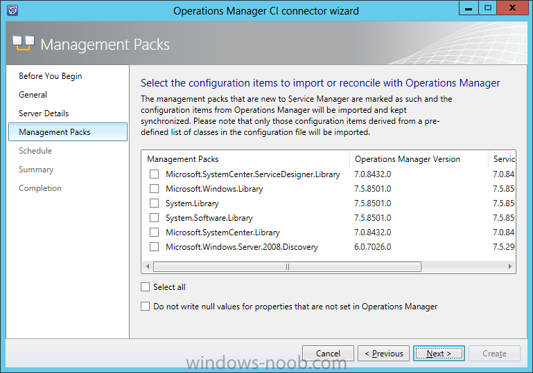Jump to the Completion step
The width and height of the screenshot is (533, 373).
tap(40, 188)
